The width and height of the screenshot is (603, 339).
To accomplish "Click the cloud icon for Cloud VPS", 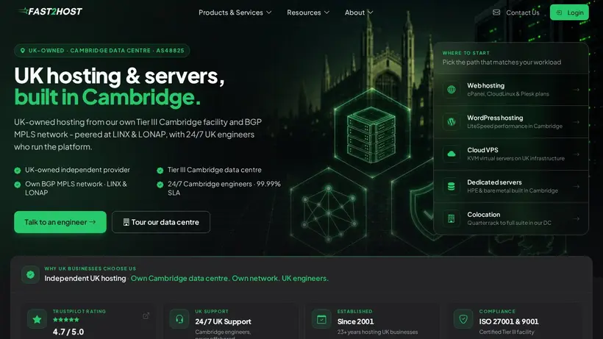I will coord(452,154).
